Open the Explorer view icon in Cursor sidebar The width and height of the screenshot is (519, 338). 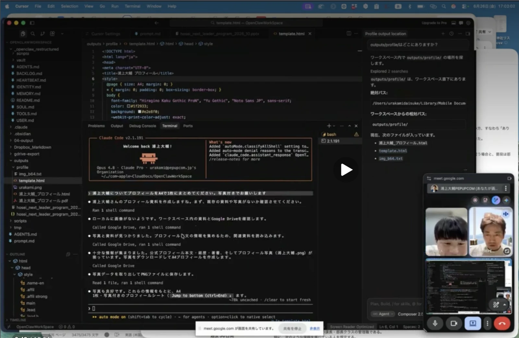tap(23, 34)
